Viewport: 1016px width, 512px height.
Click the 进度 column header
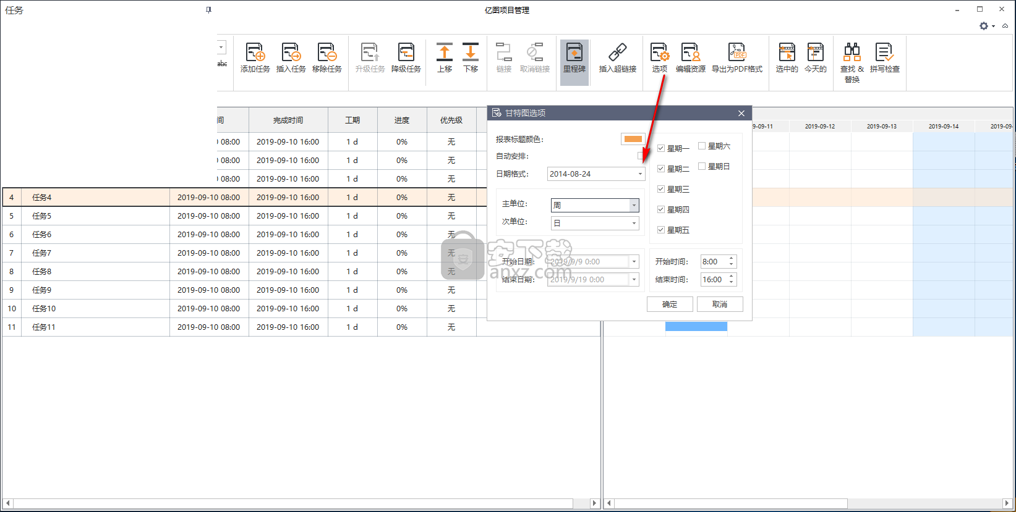click(x=402, y=120)
